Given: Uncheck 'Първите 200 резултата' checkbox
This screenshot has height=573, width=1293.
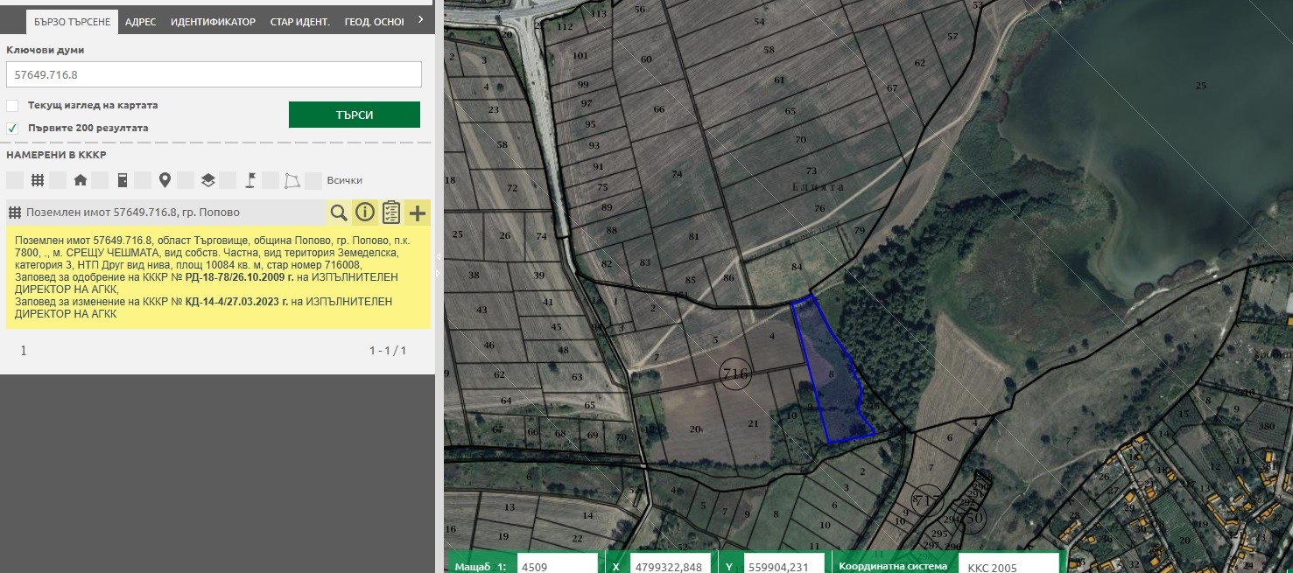Looking at the screenshot, I should tap(13, 128).
